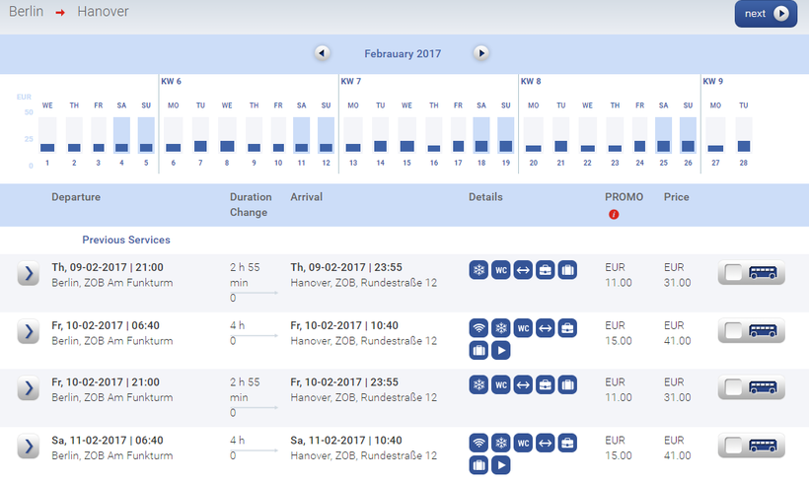Enable bus toggle for Saturday 06:40 departure
This screenshot has height=483, width=809.
coord(751,446)
